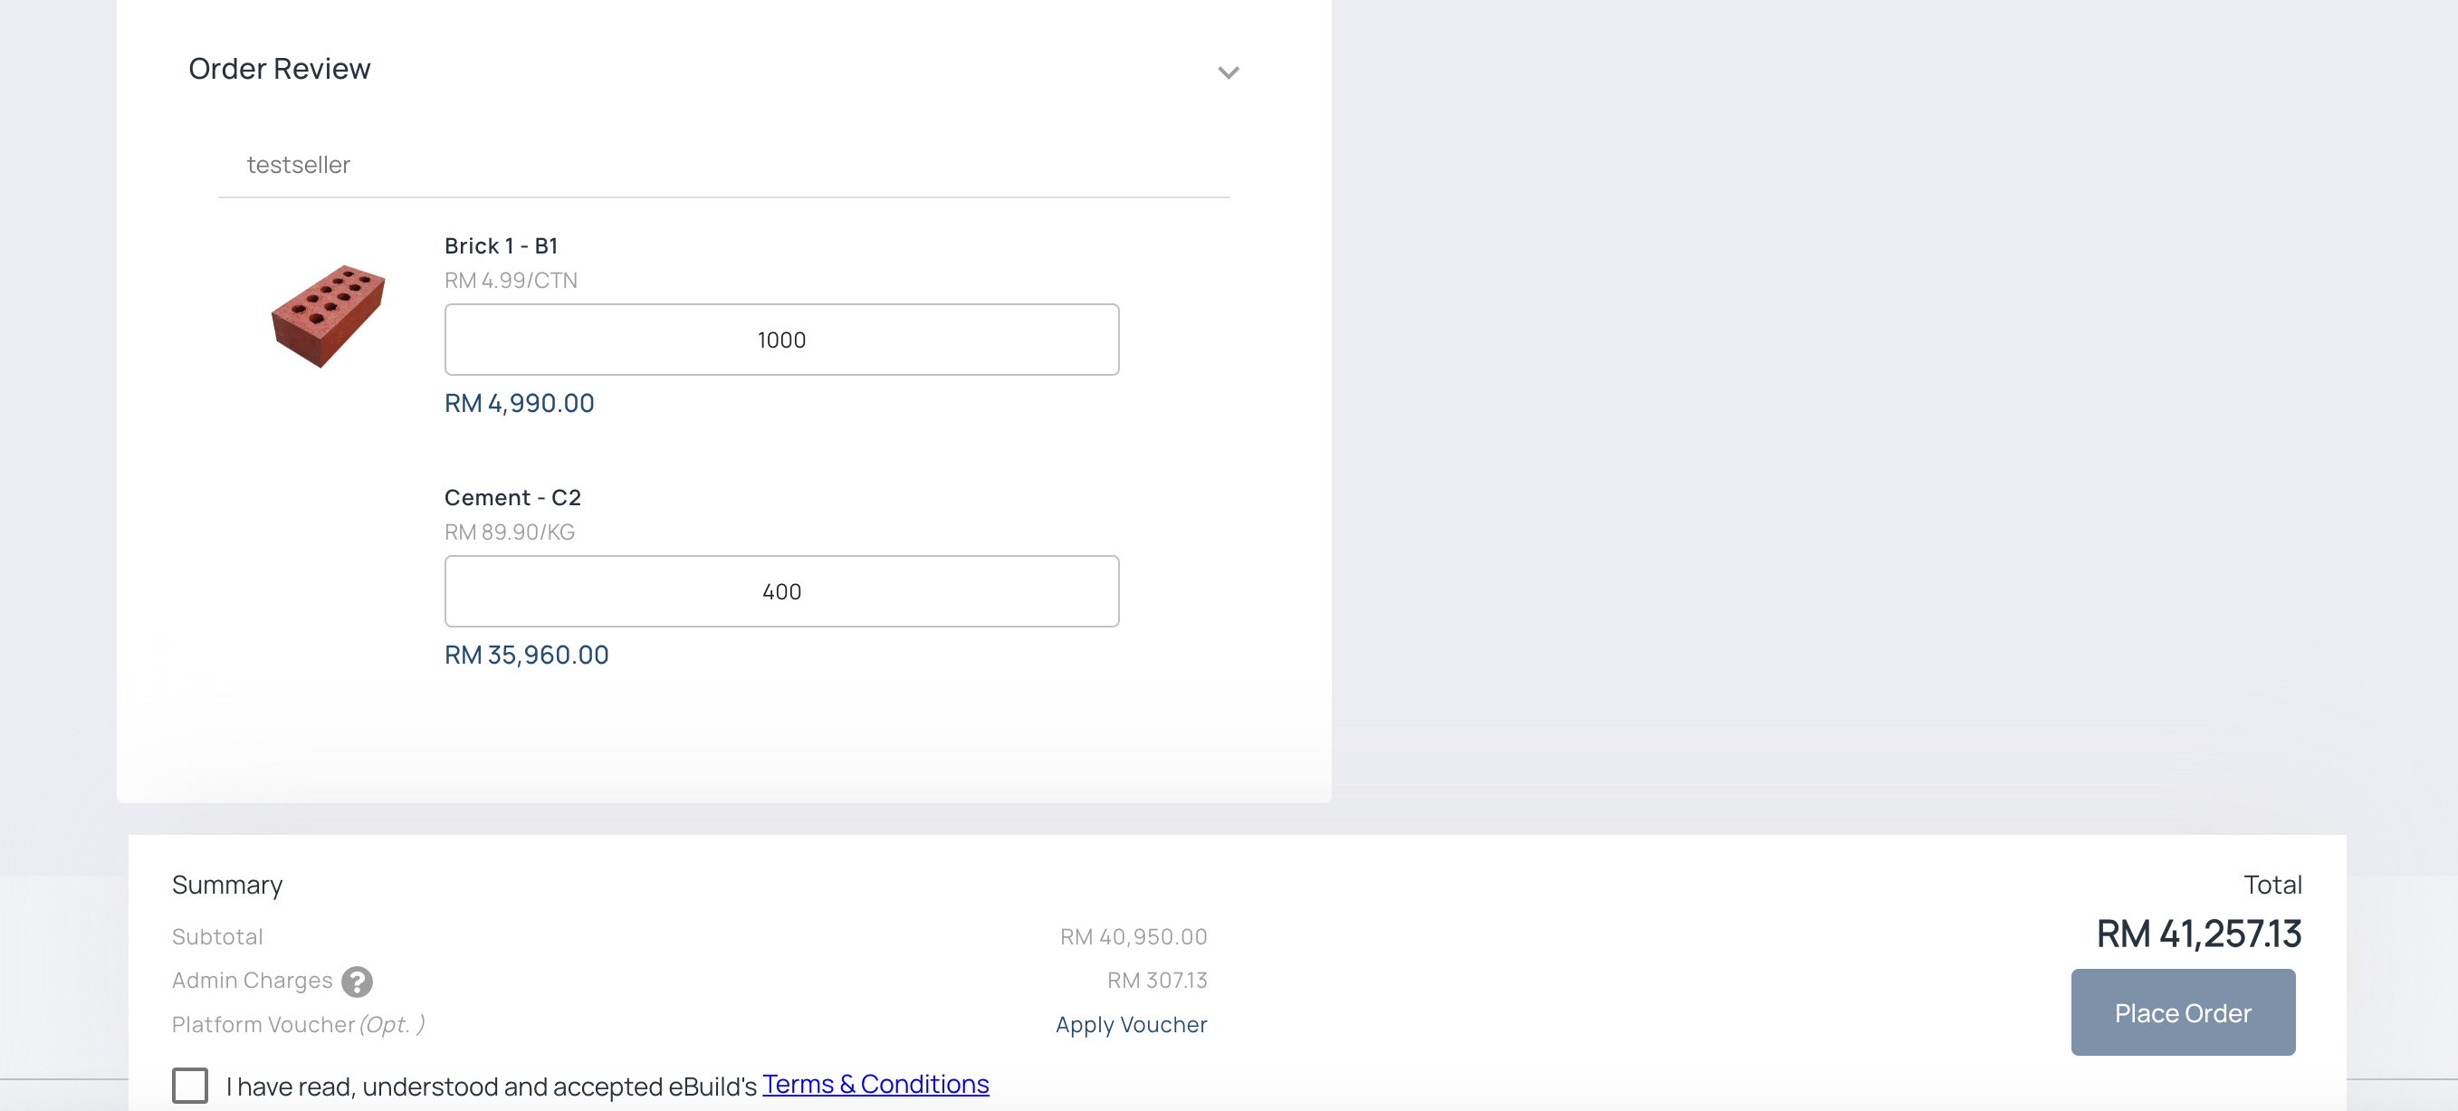The width and height of the screenshot is (2458, 1111).
Task: Click the RM 4,990.00 brick line total
Action: point(519,403)
